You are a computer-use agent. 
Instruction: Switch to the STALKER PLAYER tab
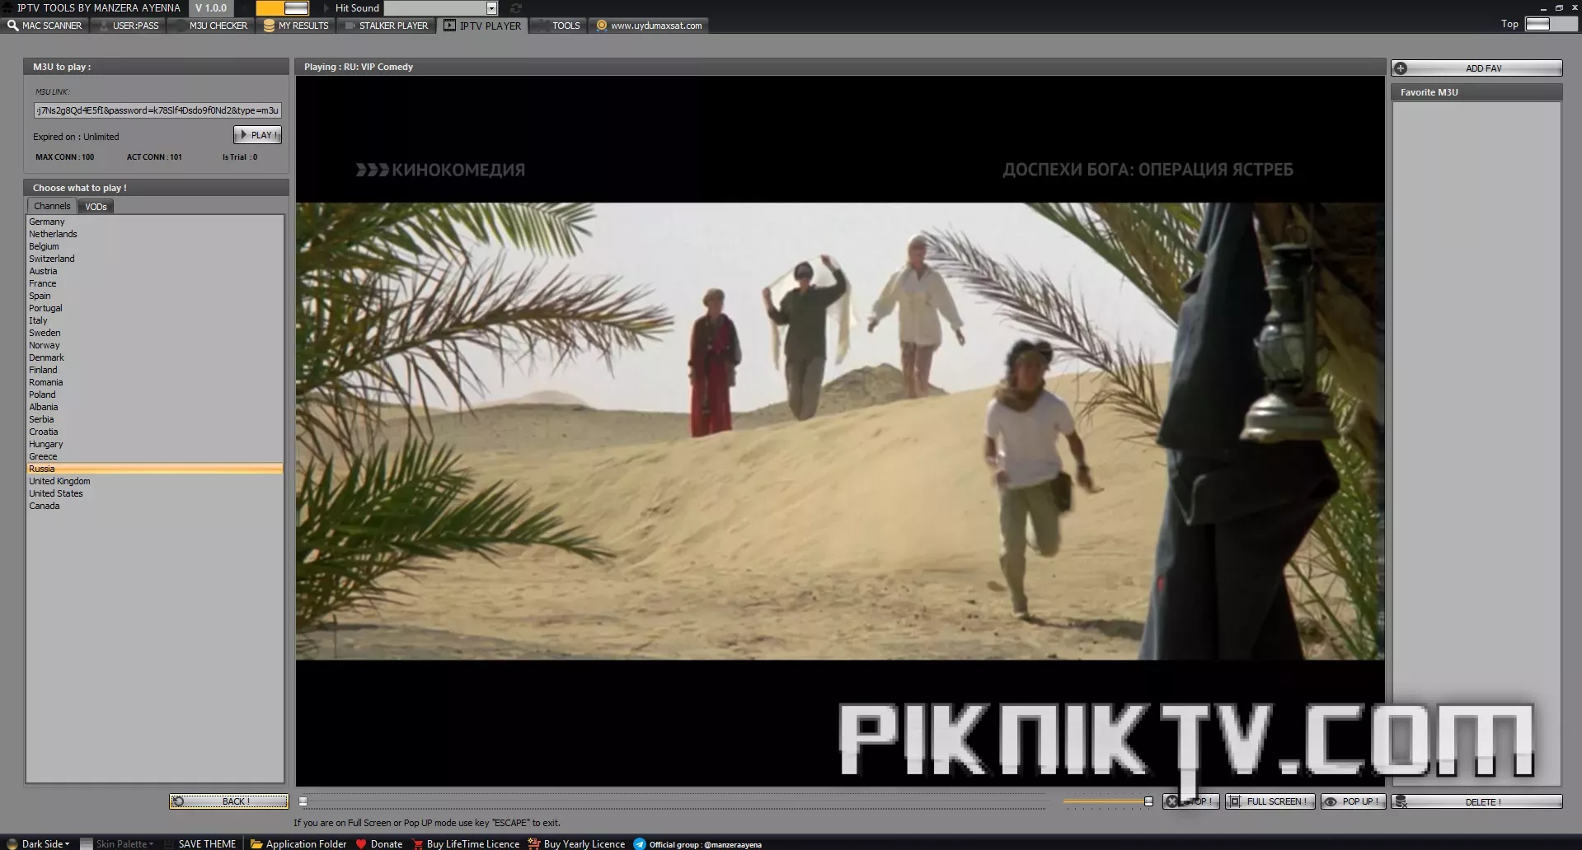pos(386,26)
